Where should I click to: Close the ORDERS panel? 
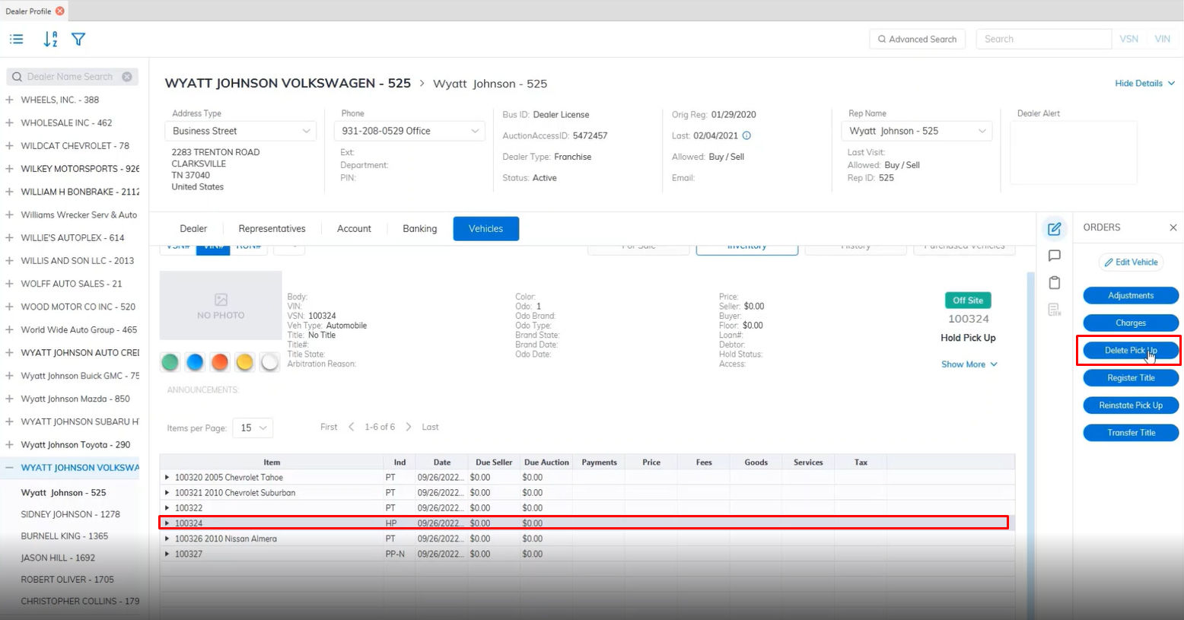coord(1173,227)
